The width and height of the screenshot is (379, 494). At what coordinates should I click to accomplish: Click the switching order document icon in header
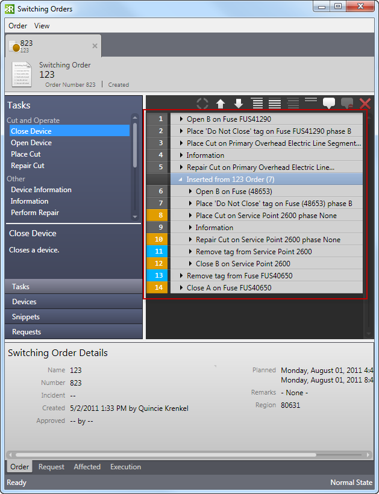pos(22,74)
